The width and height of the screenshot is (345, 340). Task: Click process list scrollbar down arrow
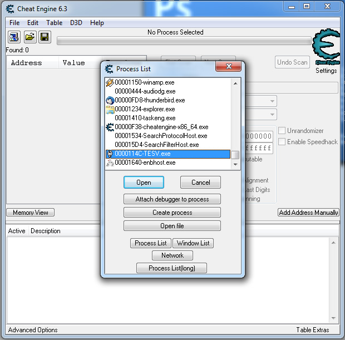(x=235, y=164)
